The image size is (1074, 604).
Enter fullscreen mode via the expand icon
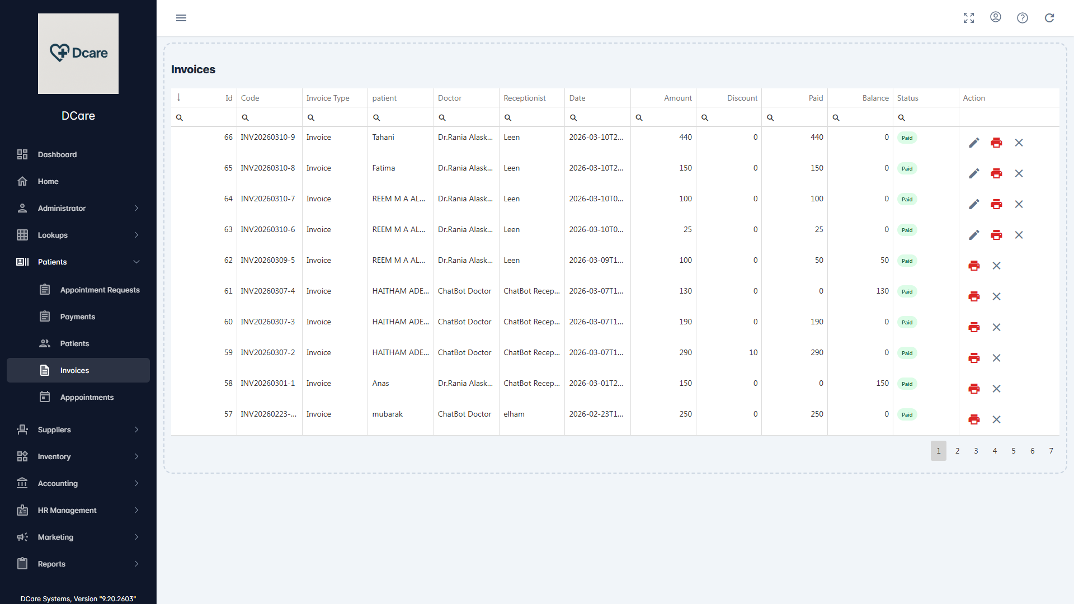pos(969,17)
